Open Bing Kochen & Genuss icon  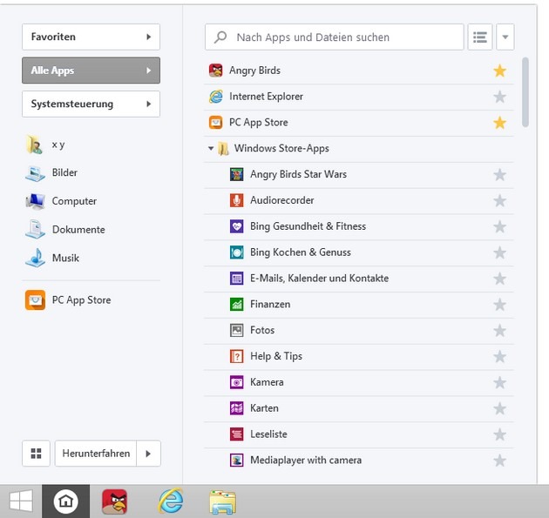click(x=237, y=252)
